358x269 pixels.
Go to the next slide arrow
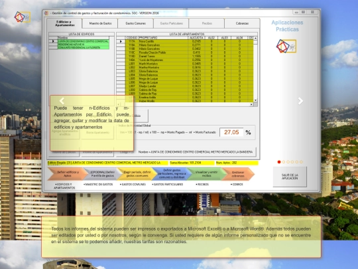(300, 101)
